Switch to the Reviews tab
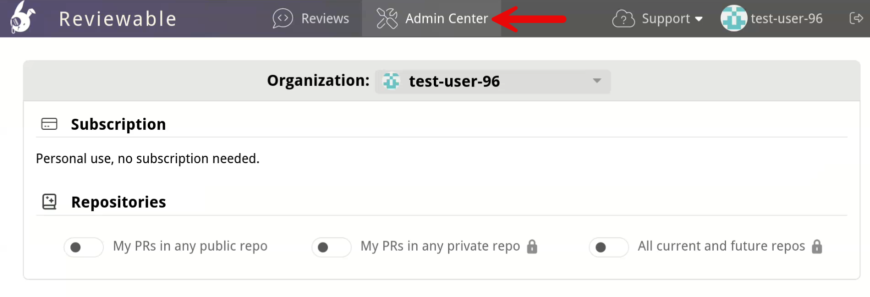Screen dimensions: 870x297 click(x=324, y=18)
